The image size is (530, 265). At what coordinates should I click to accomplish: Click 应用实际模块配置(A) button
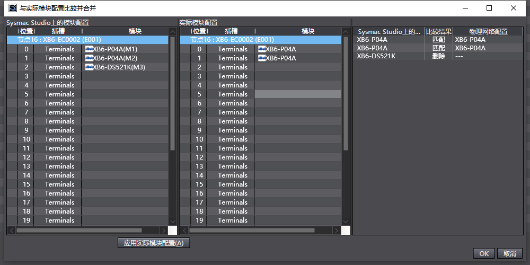[x=154, y=243]
